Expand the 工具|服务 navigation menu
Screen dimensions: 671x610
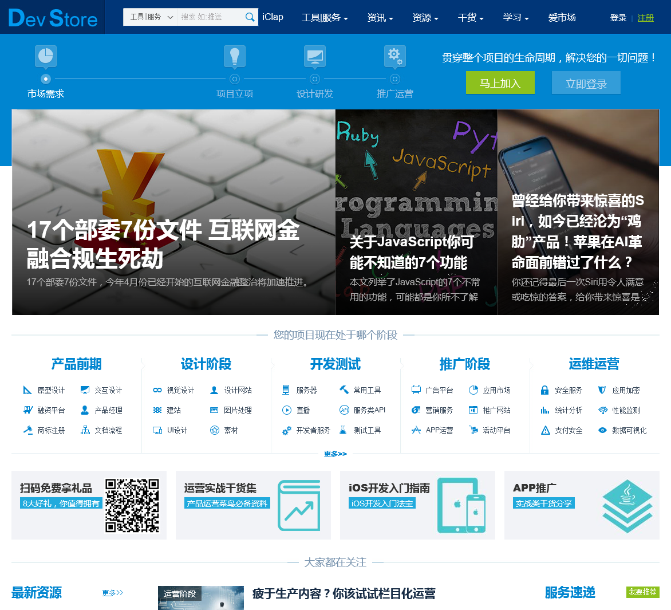tap(325, 18)
